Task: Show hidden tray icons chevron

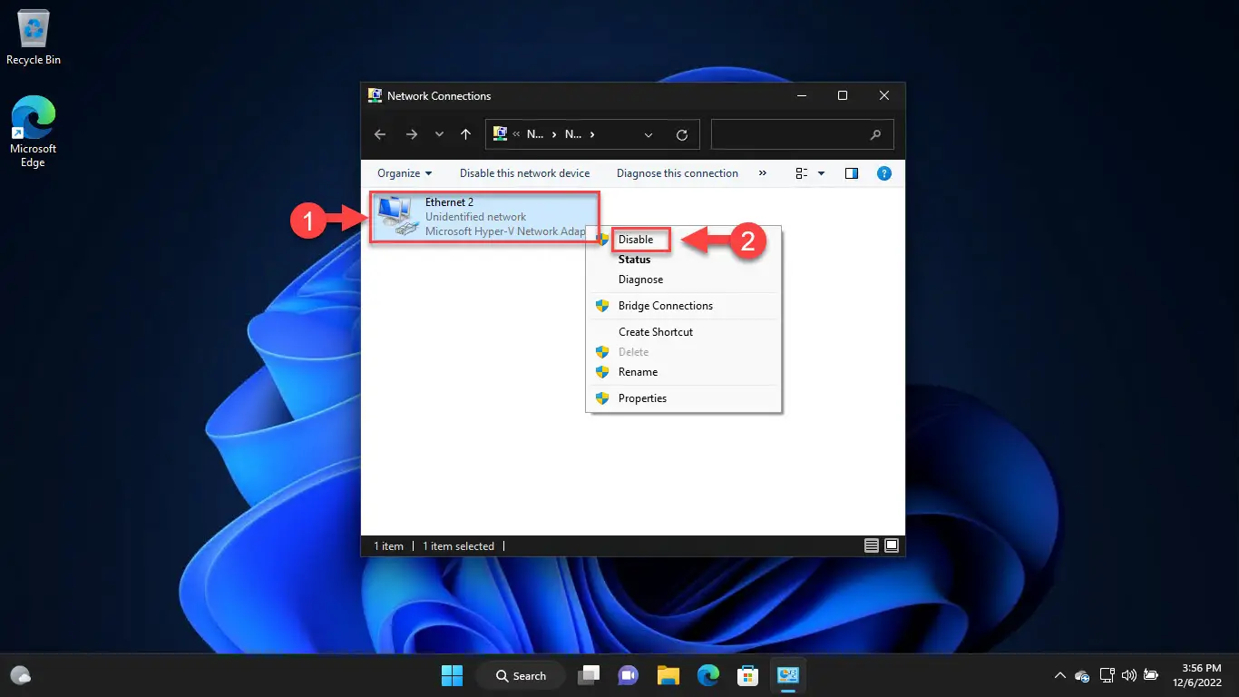Action: point(1059,675)
